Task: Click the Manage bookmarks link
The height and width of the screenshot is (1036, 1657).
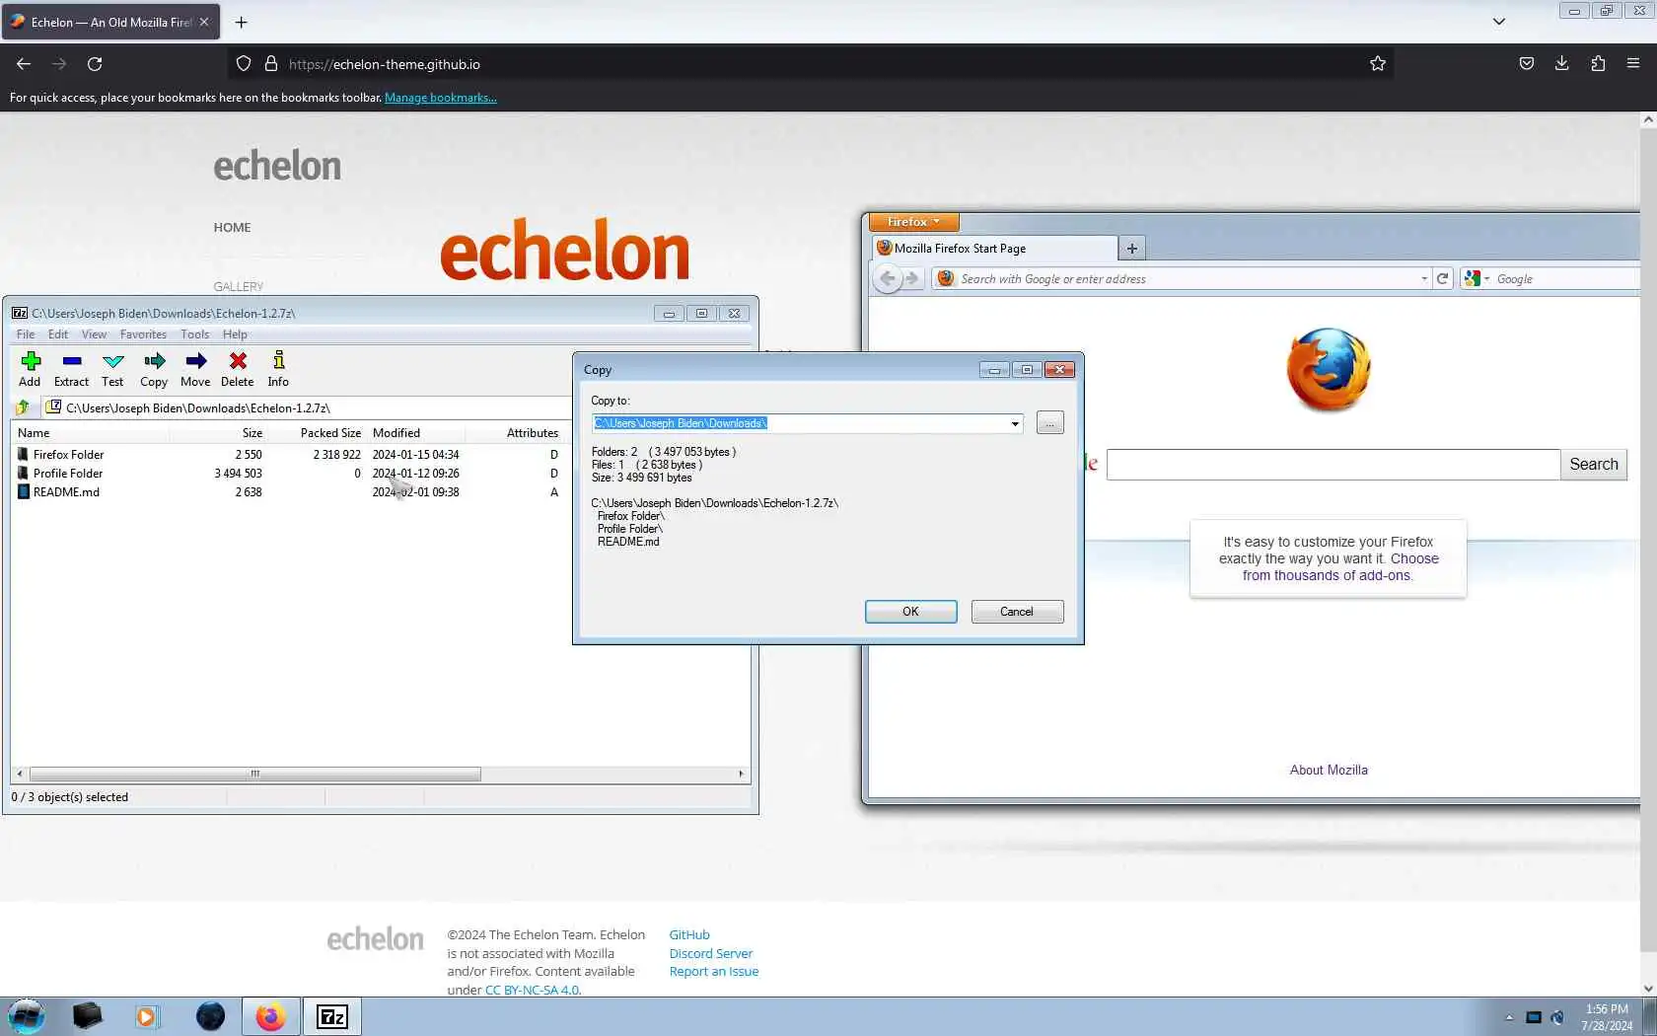Action: [440, 98]
